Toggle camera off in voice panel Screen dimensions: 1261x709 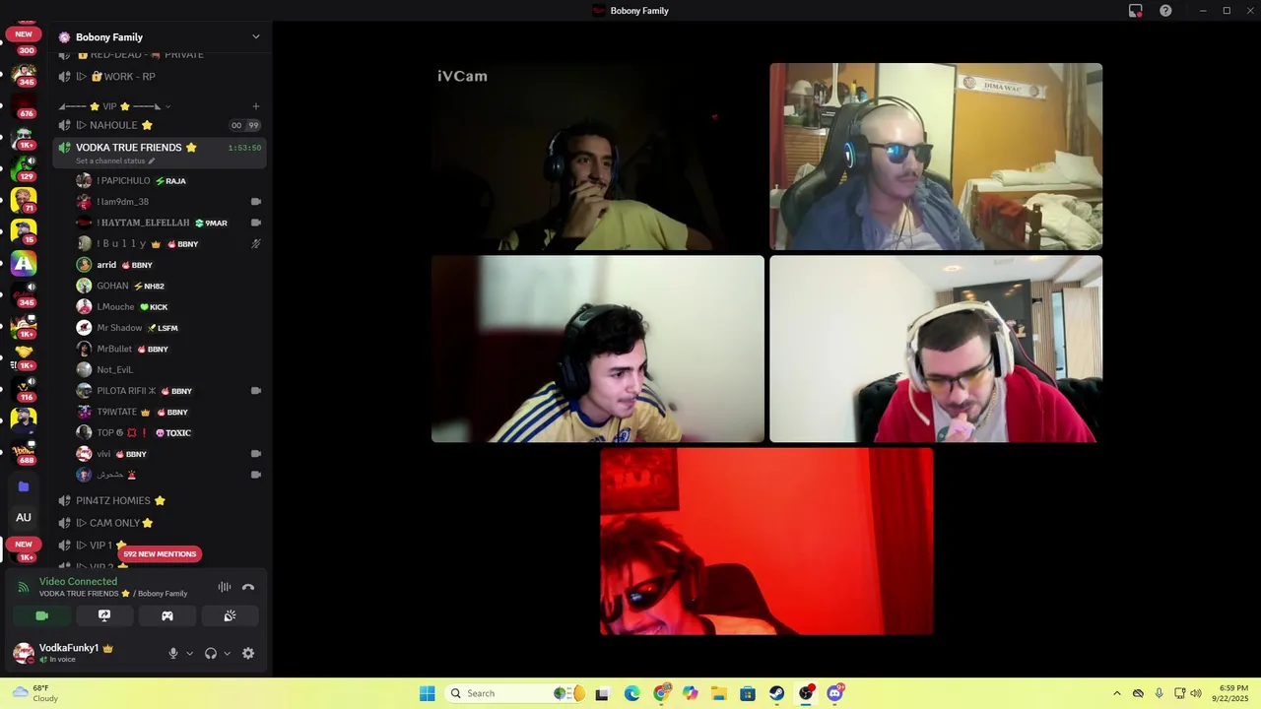41,615
